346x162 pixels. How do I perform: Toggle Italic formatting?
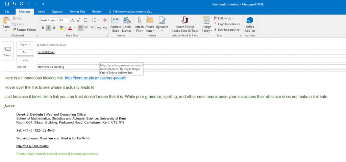click(x=48, y=28)
